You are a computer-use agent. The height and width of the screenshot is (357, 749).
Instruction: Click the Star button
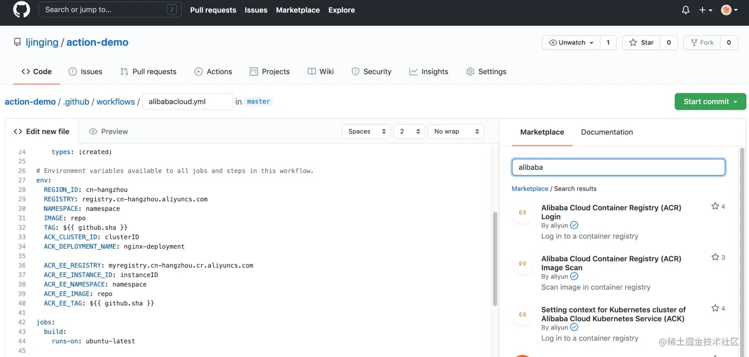641,43
